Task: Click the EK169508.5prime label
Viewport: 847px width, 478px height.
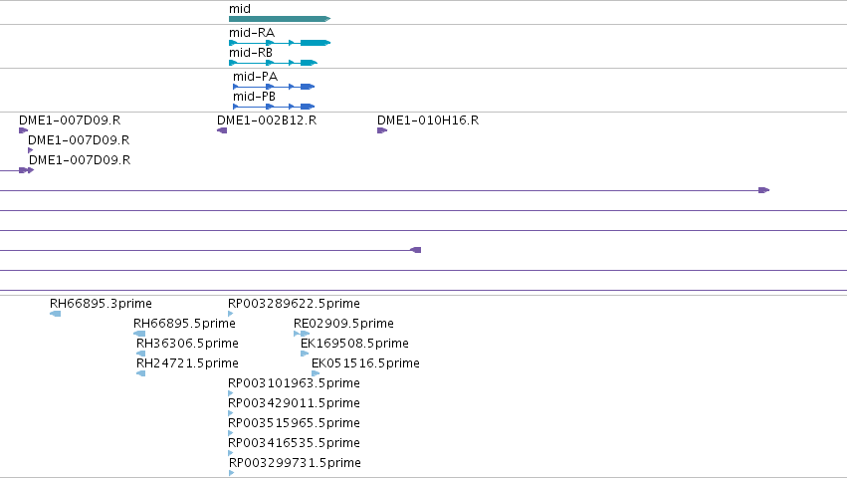Action: (x=354, y=344)
